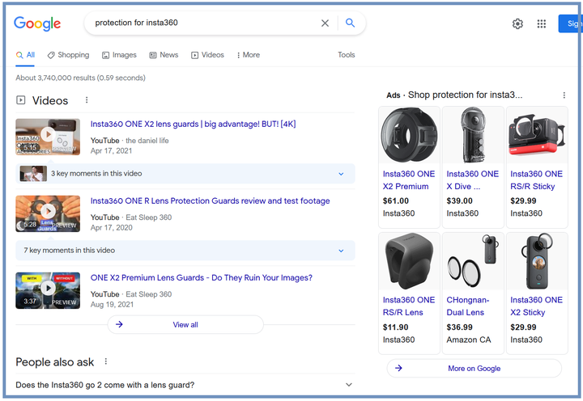Open the Insta360 ONE X2 Sticky ad link

point(536,306)
